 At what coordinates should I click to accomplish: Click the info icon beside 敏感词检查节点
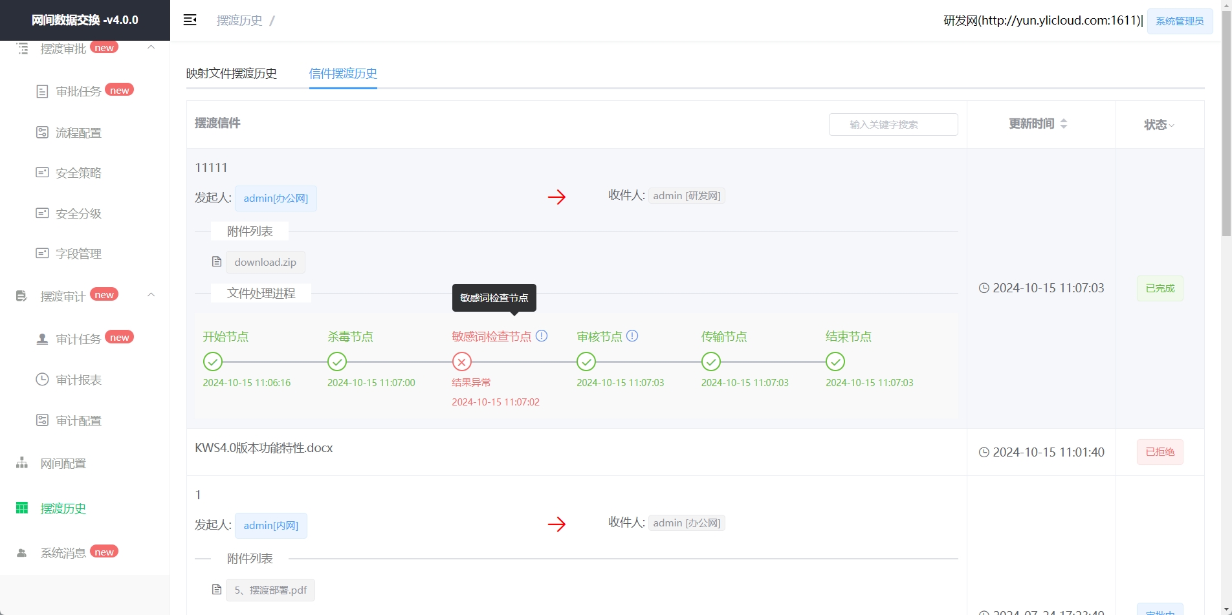(x=542, y=336)
